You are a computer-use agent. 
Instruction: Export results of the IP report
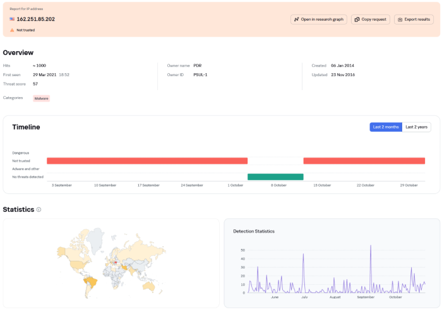click(x=414, y=20)
